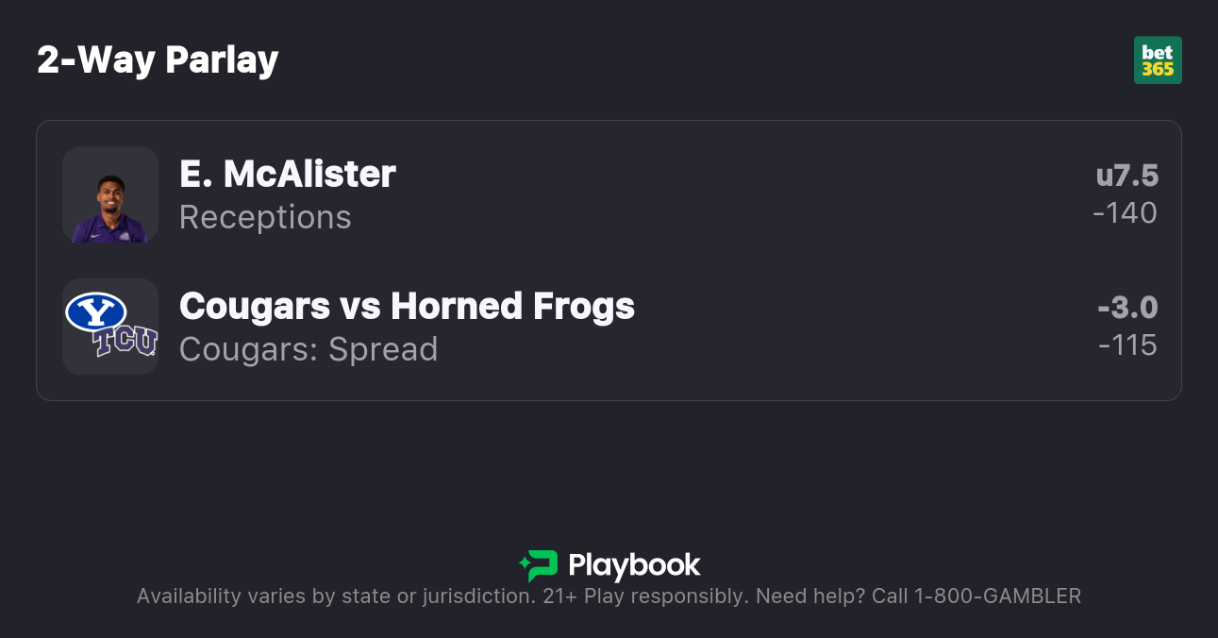Click the -115 odds value
This screenshot has height=638, width=1218.
1127,345
